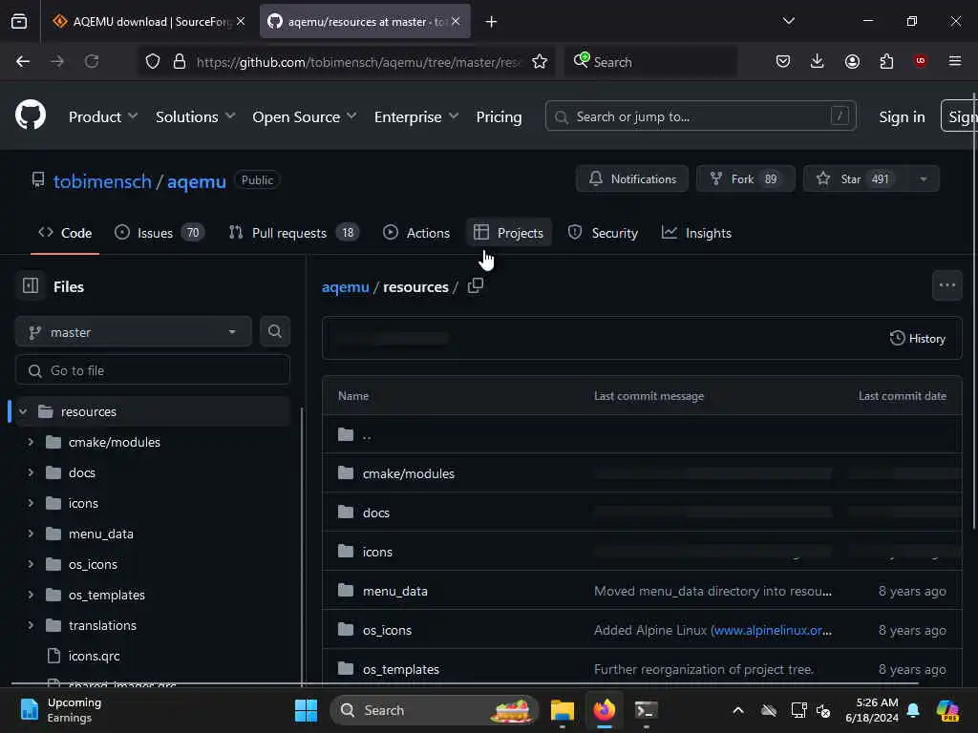Open the GitHub homepage logo
Viewport: 978px width, 733px height.
(x=30, y=115)
